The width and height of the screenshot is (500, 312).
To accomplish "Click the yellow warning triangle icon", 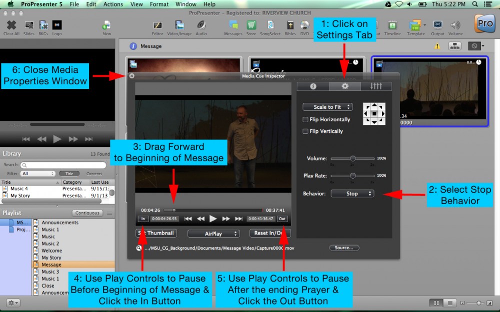I will click(x=437, y=46).
